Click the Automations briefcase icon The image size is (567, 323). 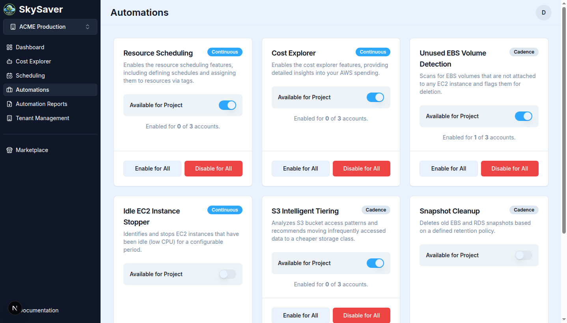coord(9,89)
